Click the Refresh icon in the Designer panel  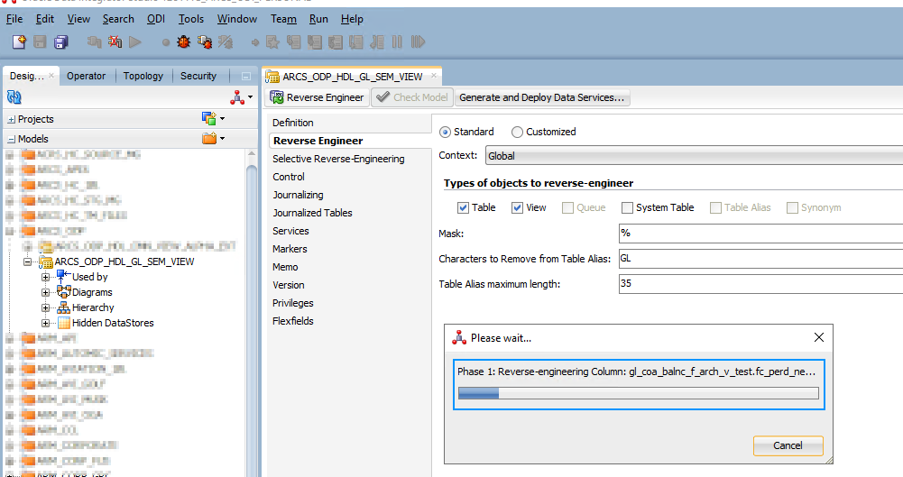[14, 97]
